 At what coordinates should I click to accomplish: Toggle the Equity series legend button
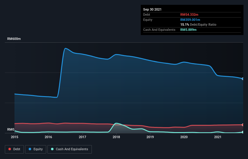coord(36,149)
